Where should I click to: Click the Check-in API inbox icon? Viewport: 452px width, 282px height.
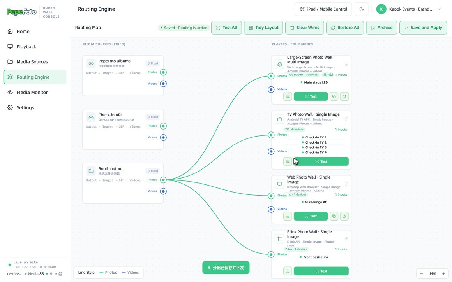tap(91, 117)
